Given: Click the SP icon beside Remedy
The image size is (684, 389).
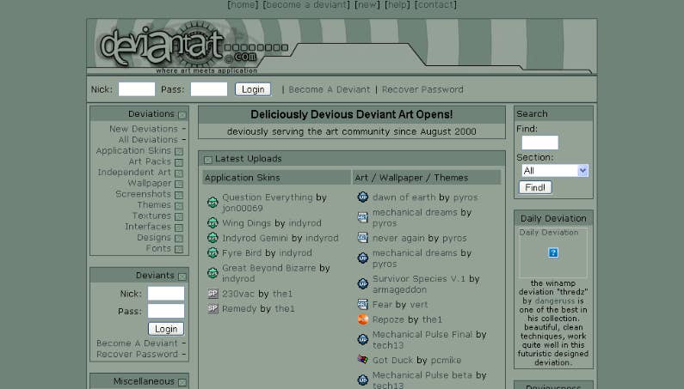Looking at the screenshot, I should tap(213, 308).
